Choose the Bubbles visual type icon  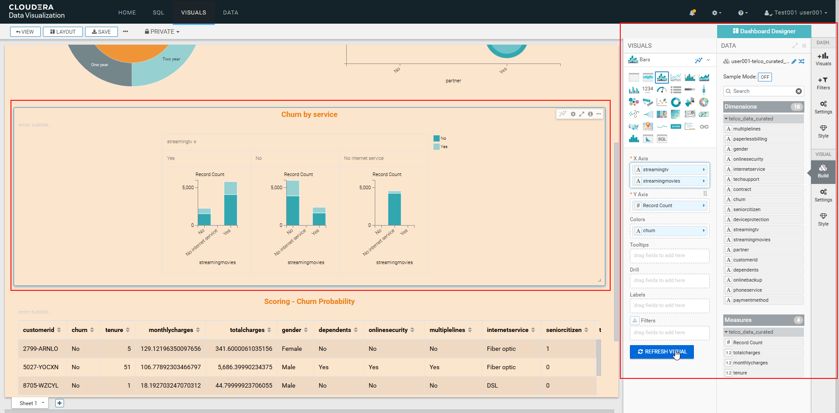(x=634, y=102)
